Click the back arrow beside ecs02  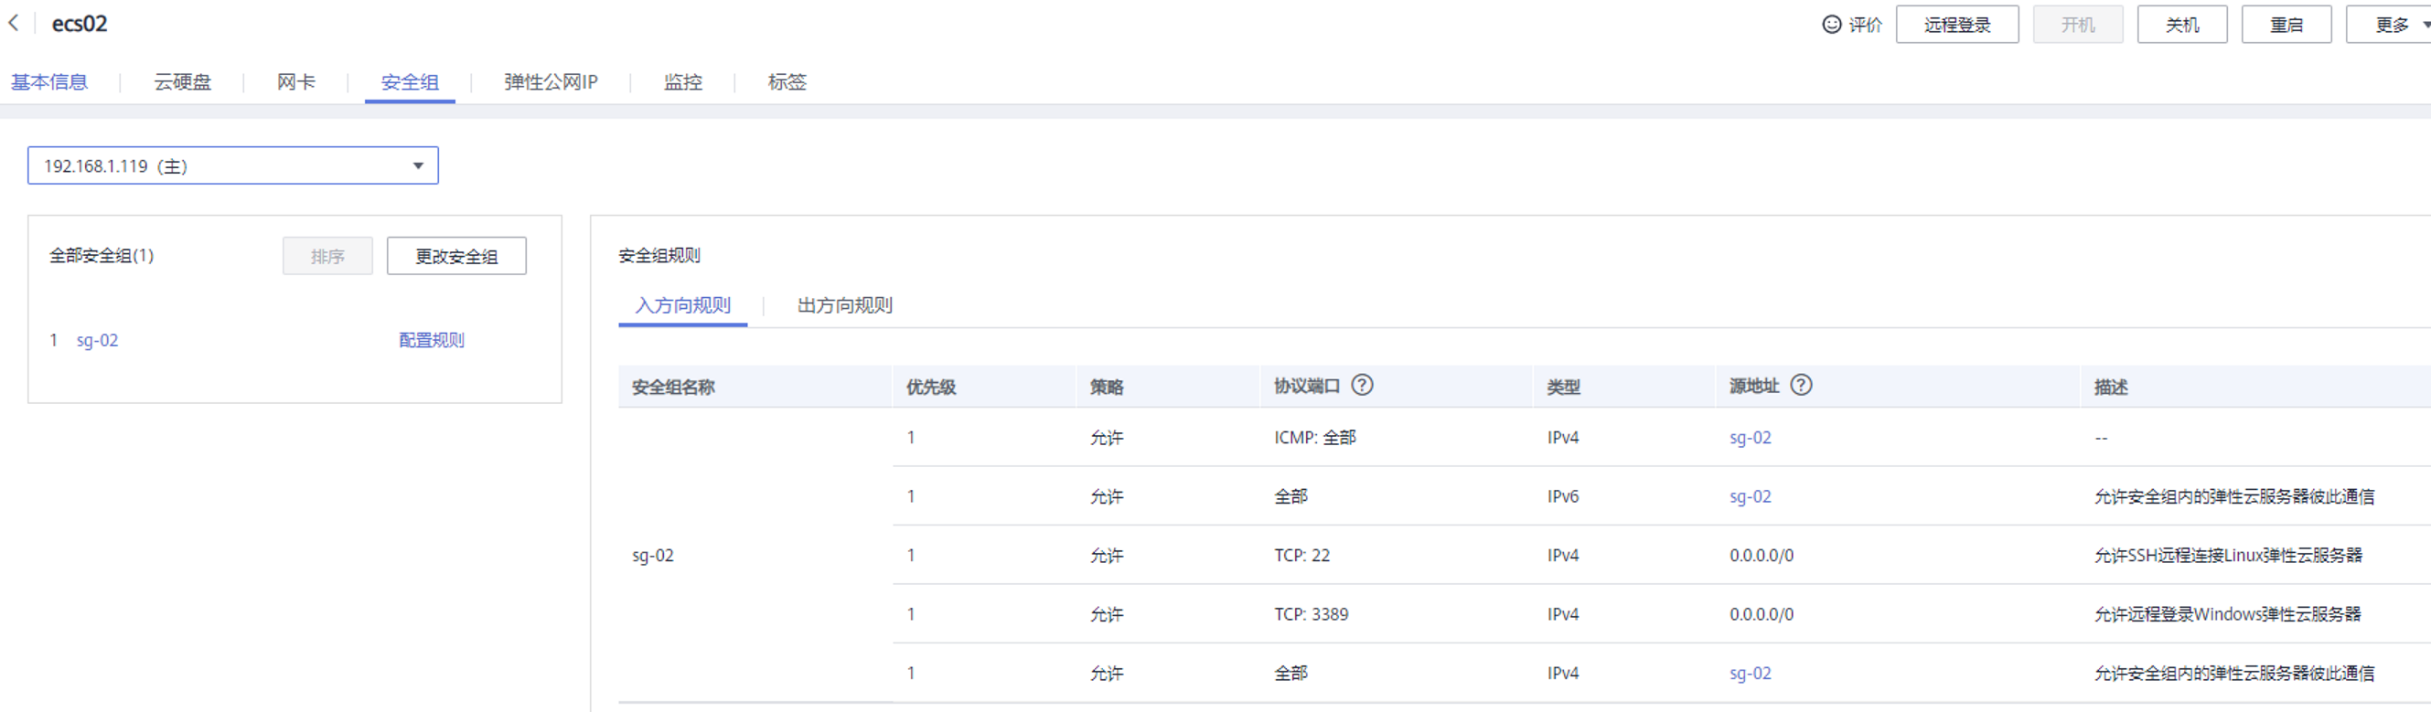(13, 23)
